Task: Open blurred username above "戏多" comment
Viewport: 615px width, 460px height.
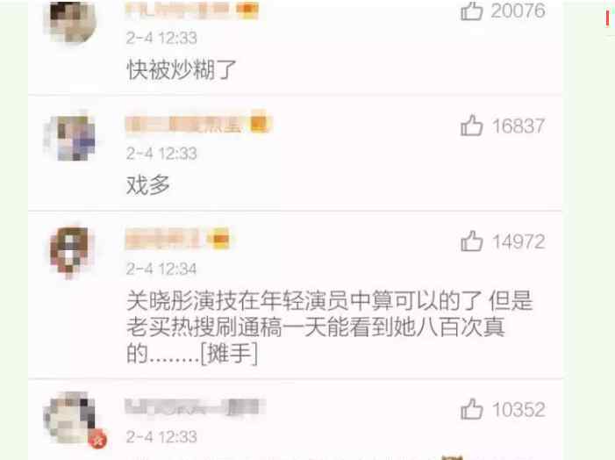Action: (x=185, y=125)
